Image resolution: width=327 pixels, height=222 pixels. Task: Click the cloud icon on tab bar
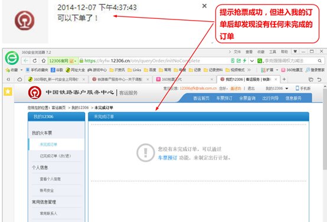point(19,79)
